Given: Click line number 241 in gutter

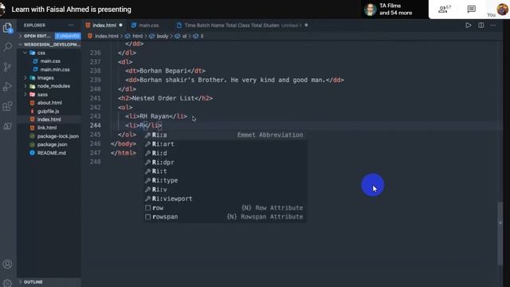Looking at the screenshot, I should point(96,98).
